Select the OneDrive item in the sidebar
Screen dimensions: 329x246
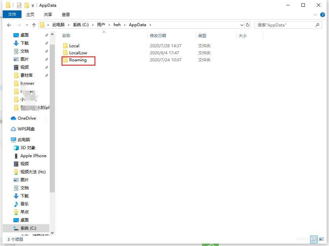(26, 118)
